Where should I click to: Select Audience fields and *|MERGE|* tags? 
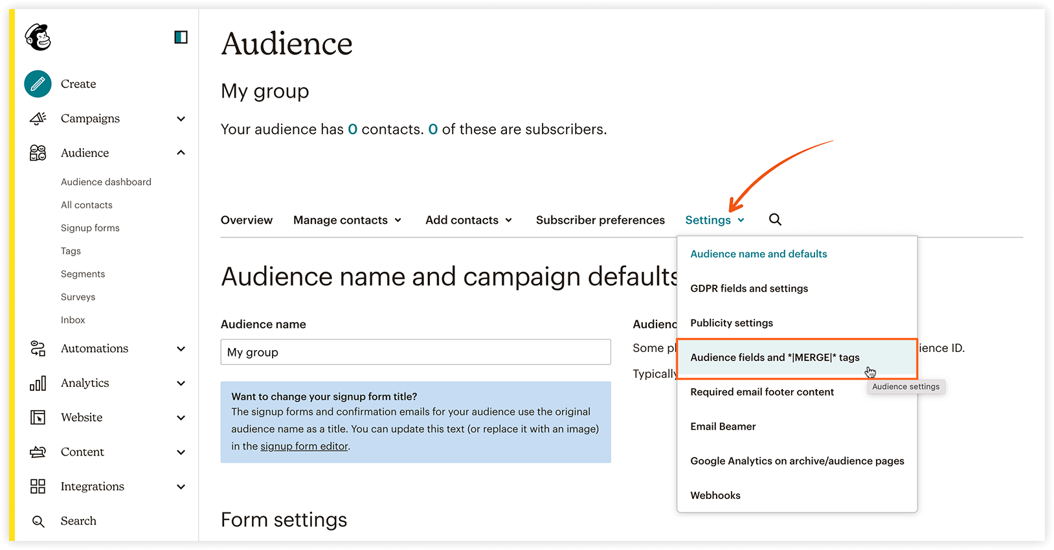[x=797, y=358]
